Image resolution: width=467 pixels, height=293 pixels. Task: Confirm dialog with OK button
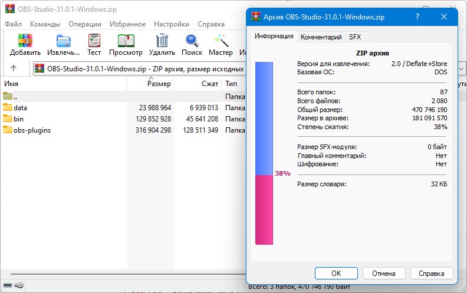click(x=336, y=274)
